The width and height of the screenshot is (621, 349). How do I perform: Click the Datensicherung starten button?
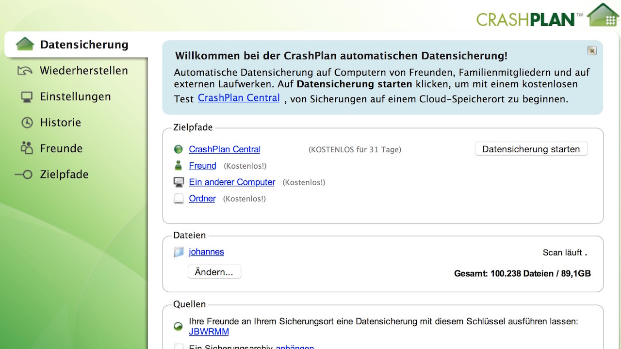tap(531, 149)
